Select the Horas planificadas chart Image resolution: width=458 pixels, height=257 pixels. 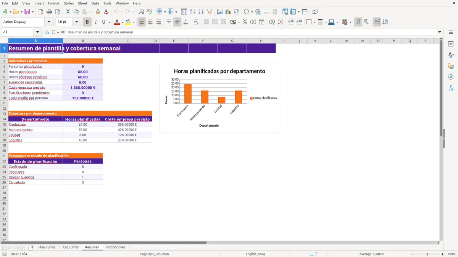[x=219, y=98]
